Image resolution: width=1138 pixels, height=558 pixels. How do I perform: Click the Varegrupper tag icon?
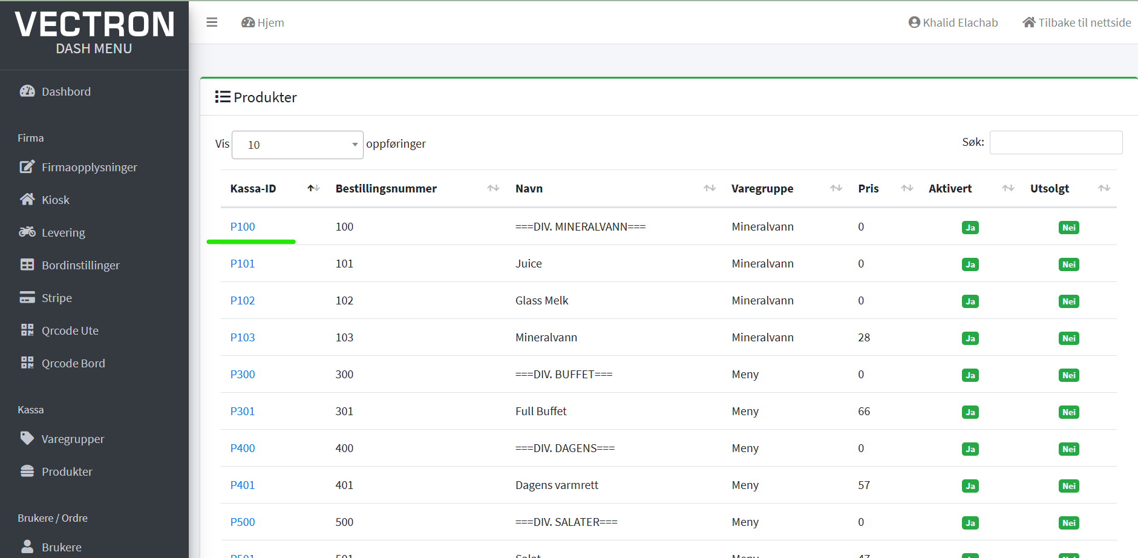pyautogui.click(x=27, y=438)
